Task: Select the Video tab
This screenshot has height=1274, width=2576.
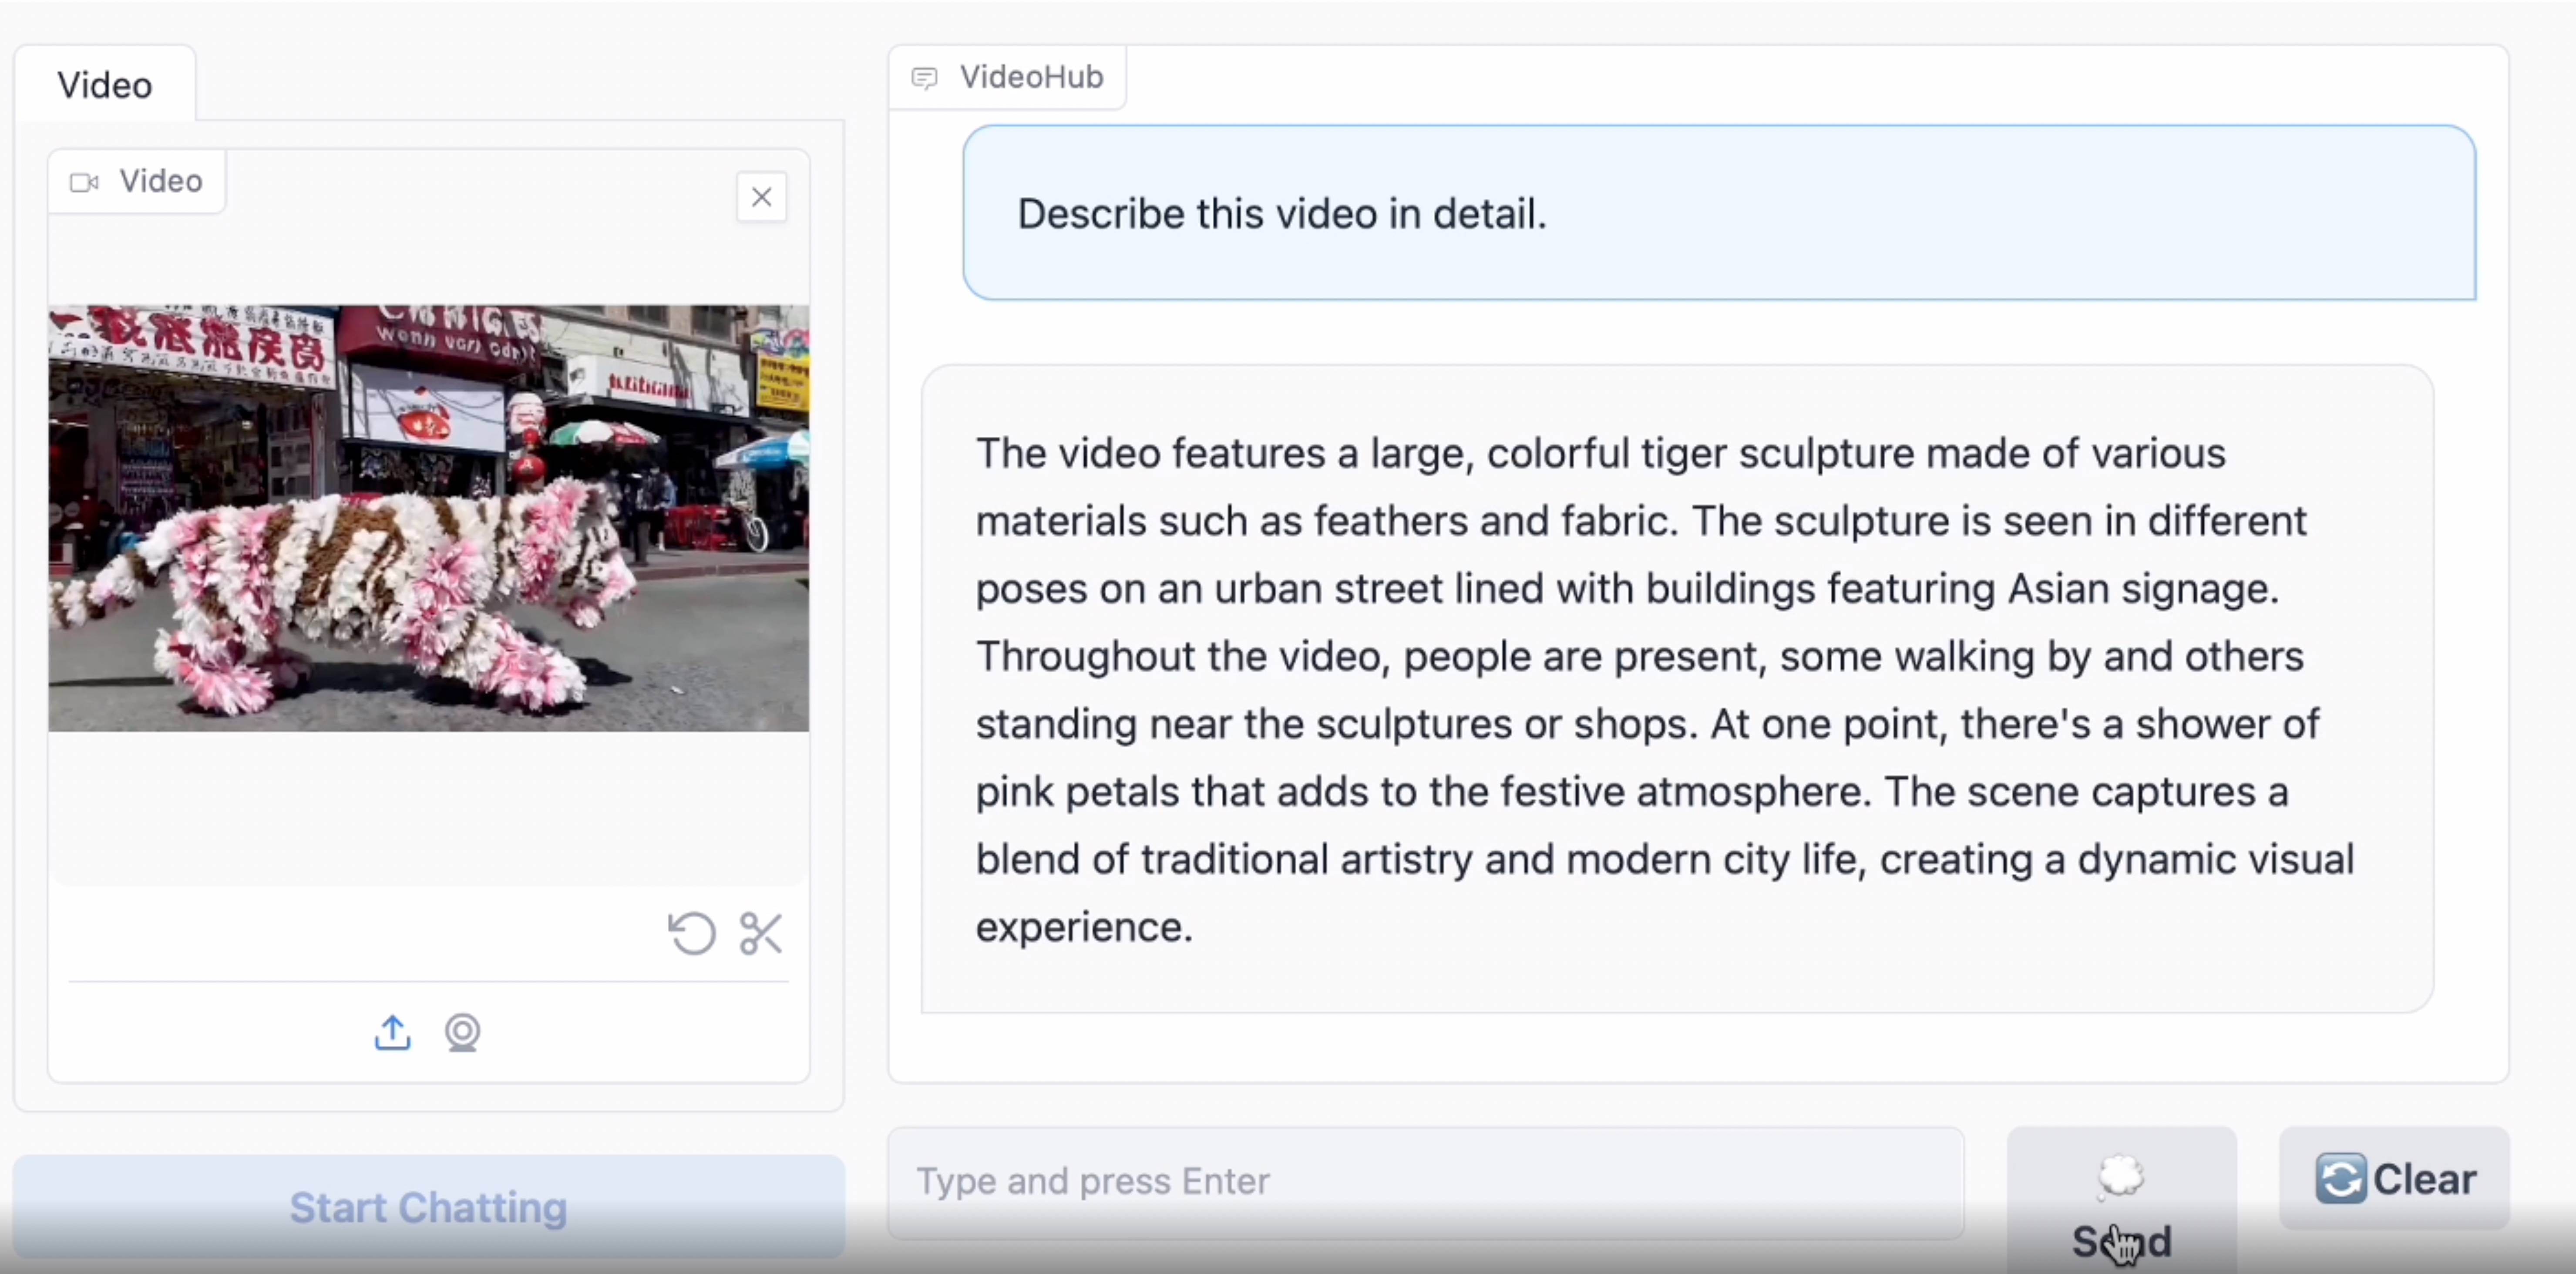Action: click(105, 85)
